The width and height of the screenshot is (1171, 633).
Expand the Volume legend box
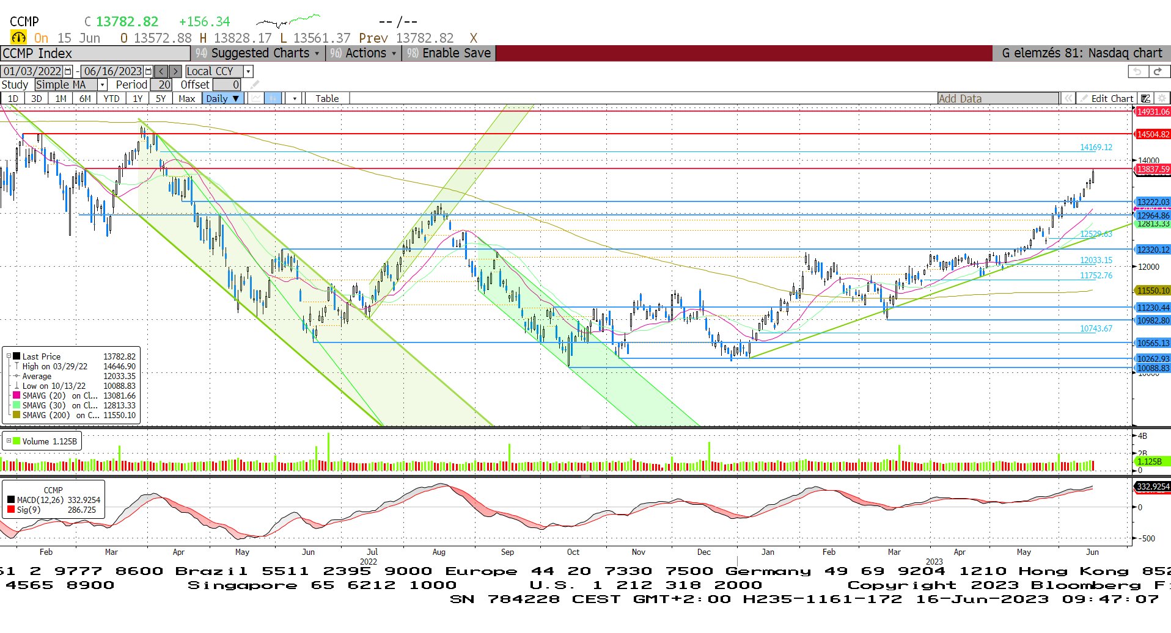pos(9,441)
